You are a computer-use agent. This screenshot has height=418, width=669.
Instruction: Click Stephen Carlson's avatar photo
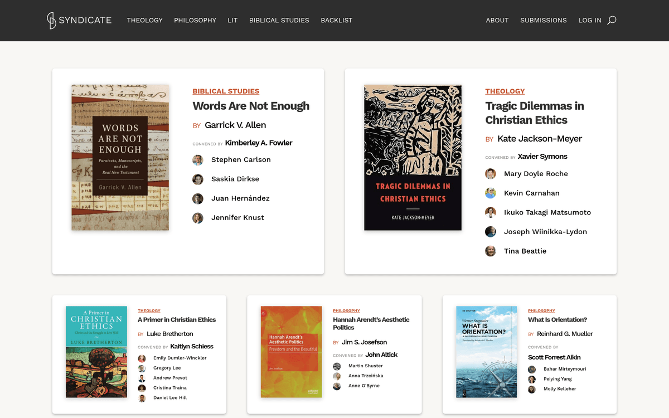(198, 160)
